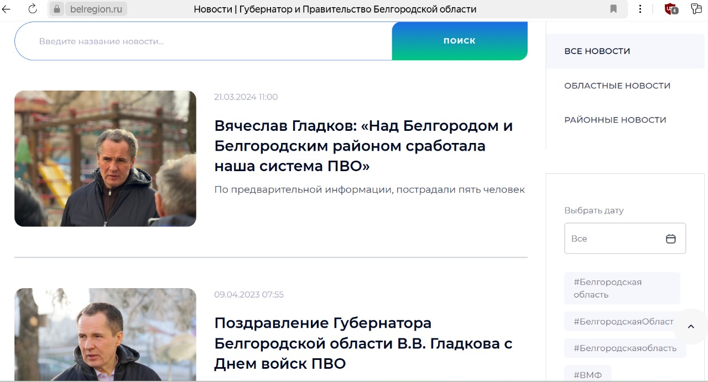Filter by the two-line '#Белгородская область' tag

tap(622, 288)
